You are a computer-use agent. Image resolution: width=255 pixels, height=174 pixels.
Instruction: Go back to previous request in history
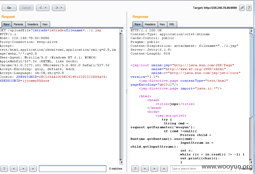tap(41, 8)
